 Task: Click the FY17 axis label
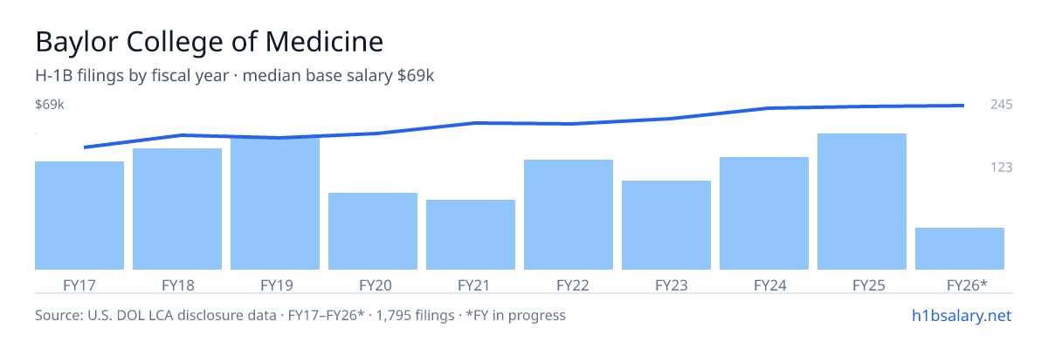tap(79, 284)
